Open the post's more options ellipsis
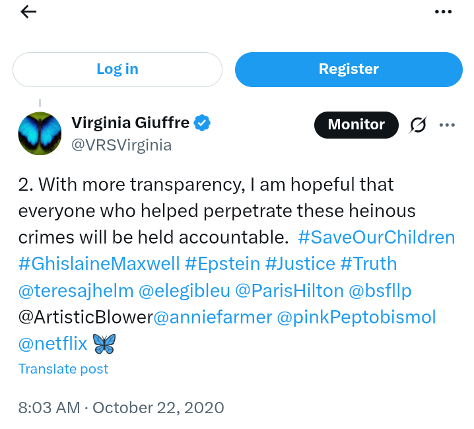This screenshot has width=474, height=429. click(448, 125)
